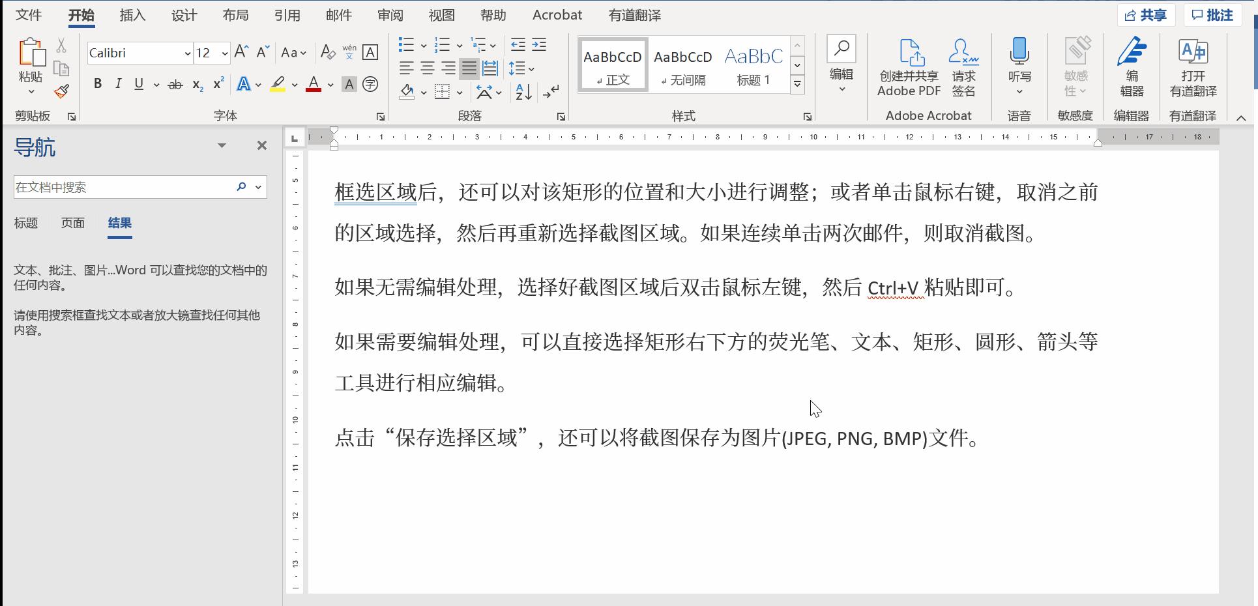Open the font color swatch picker
Screen dimensions: 1258x606
(x=329, y=85)
